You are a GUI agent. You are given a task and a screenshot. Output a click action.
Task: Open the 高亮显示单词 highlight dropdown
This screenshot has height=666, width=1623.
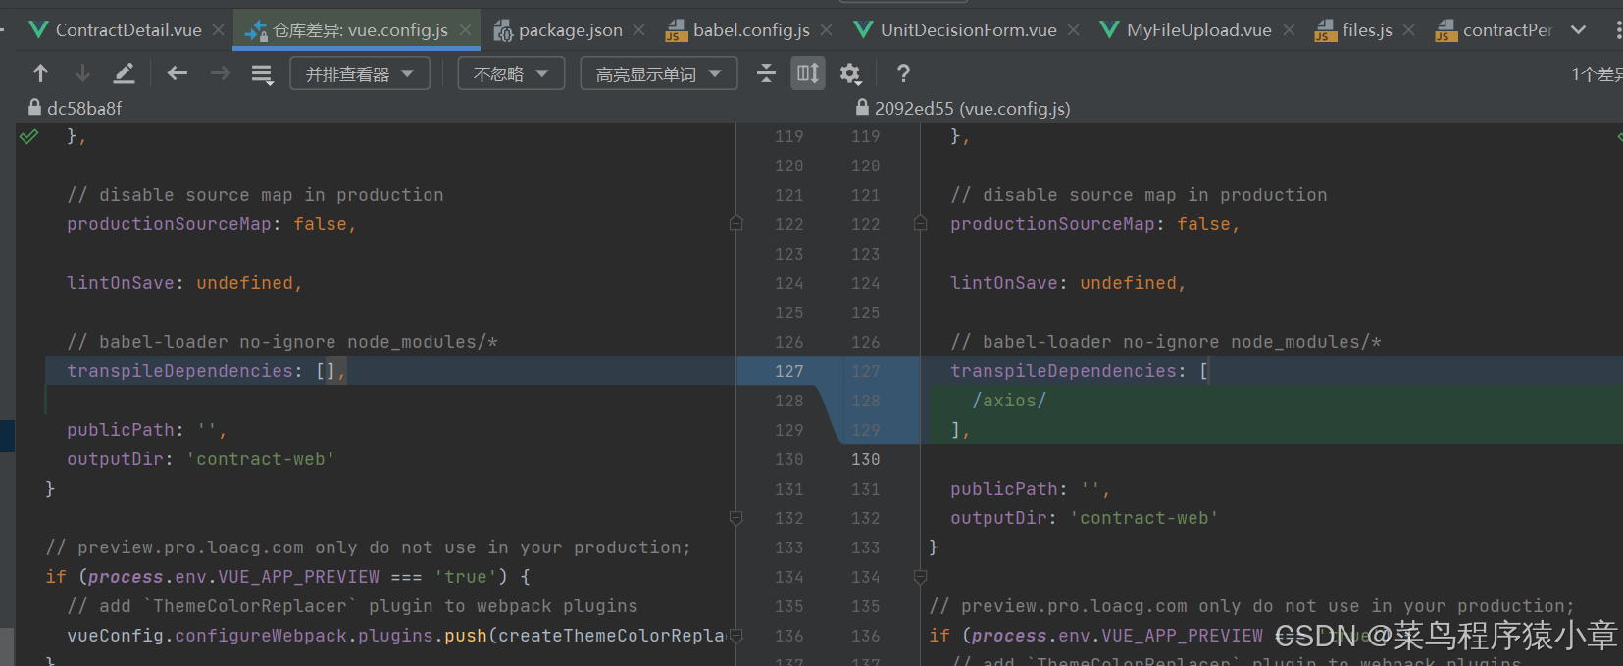click(659, 73)
